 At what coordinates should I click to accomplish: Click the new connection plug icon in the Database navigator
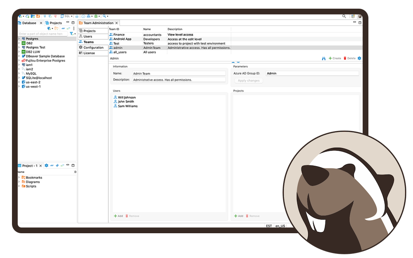[49, 28]
